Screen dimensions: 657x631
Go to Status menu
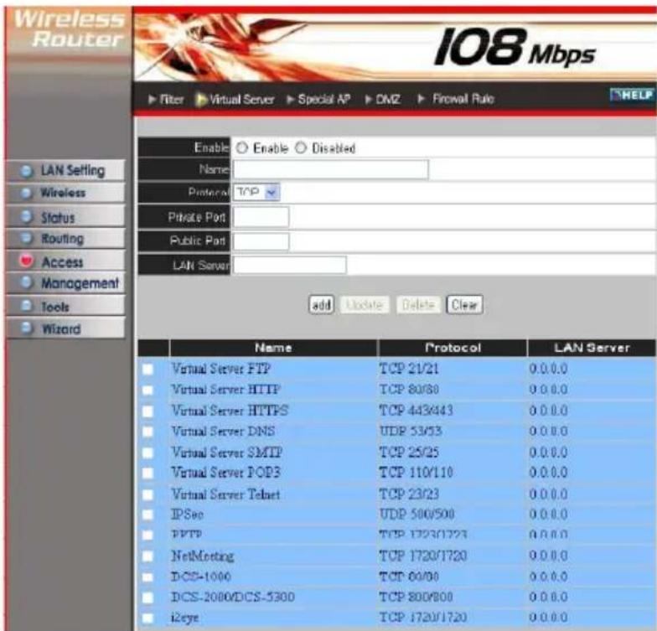[x=65, y=216]
